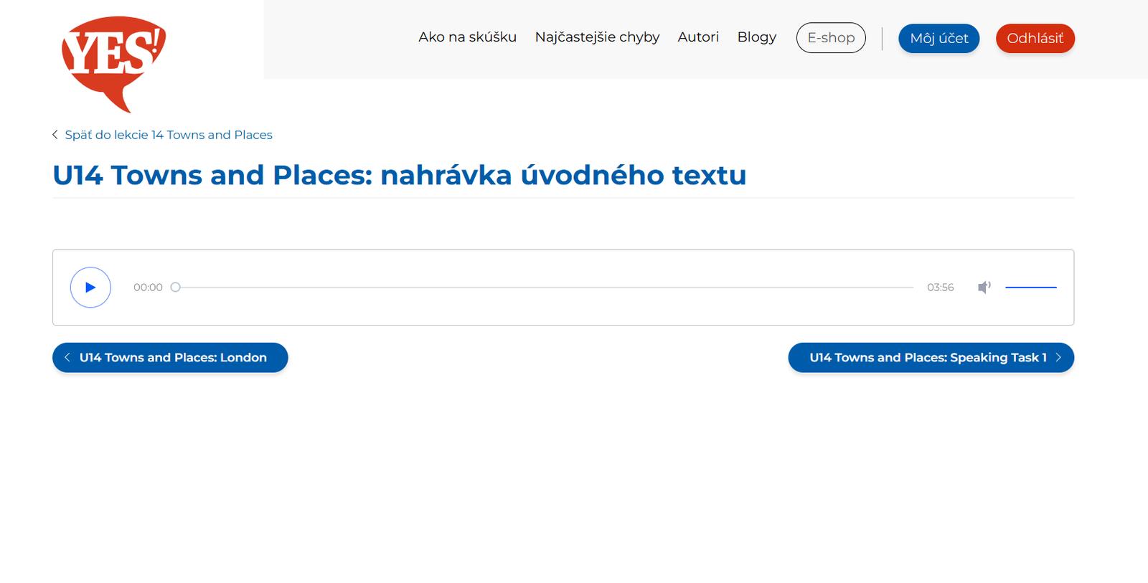Image resolution: width=1148 pixels, height=583 pixels.
Task: Open Môj účet account page
Action: [x=938, y=39]
